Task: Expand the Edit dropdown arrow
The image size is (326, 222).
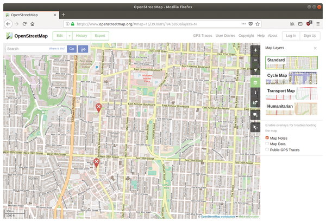Action: point(70,36)
